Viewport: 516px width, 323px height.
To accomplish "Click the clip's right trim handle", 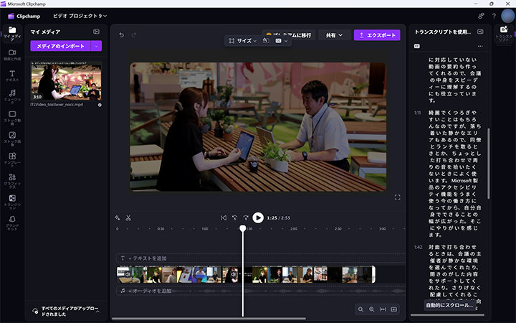I will [373, 274].
